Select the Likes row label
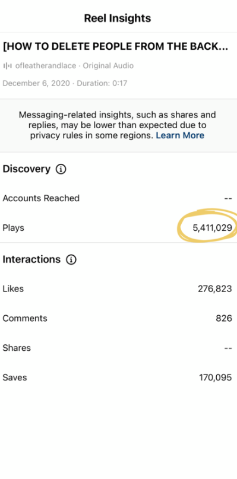Screen dimensions: 237x479 tap(13, 288)
